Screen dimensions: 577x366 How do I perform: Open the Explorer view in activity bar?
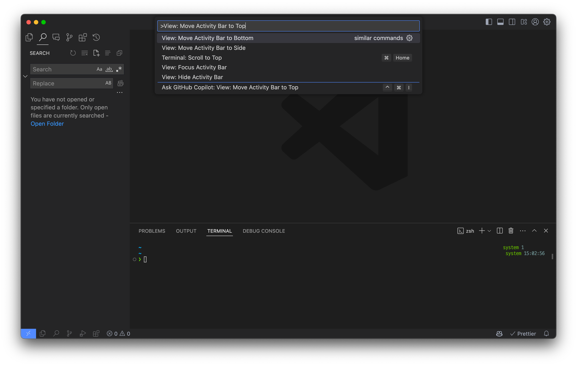[29, 37]
